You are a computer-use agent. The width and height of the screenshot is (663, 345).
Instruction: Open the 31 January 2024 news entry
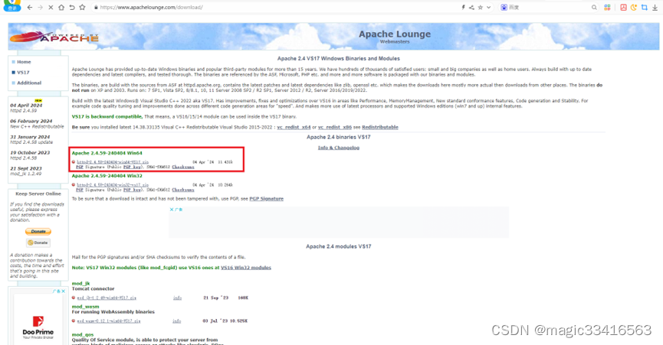tap(31, 139)
